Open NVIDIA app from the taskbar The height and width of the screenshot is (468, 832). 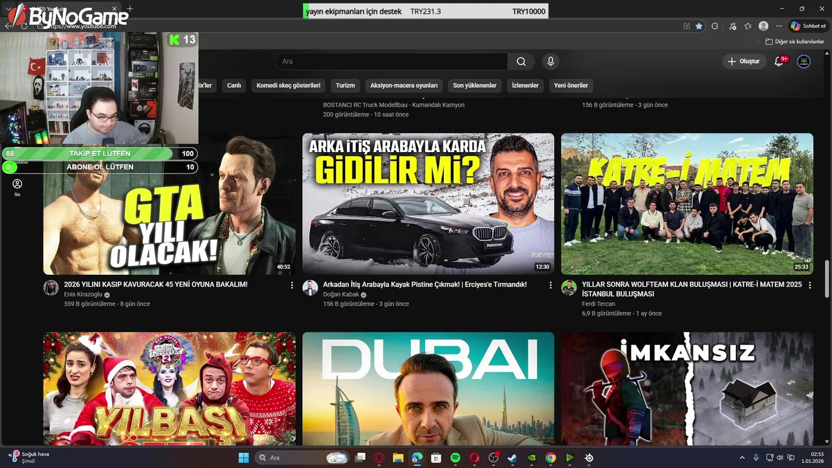(531, 458)
